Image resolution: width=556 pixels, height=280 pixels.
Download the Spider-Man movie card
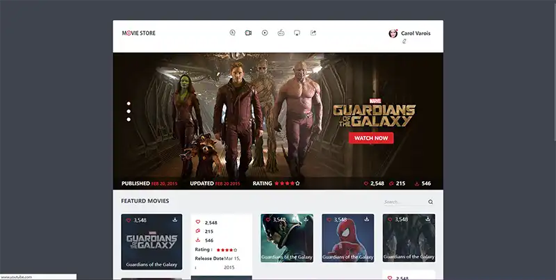(367, 220)
